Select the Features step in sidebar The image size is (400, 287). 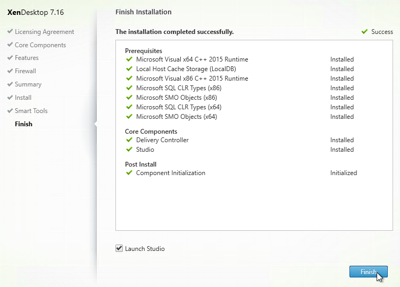27,58
